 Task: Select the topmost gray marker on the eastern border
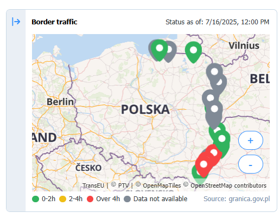tap(214, 72)
